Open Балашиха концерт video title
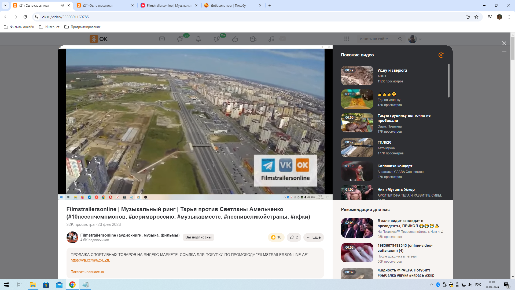This screenshot has height=290, width=515. click(x=395, y=166)
